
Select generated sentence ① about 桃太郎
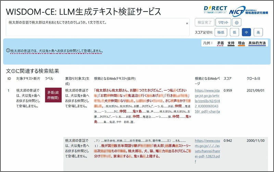point(54,51)
